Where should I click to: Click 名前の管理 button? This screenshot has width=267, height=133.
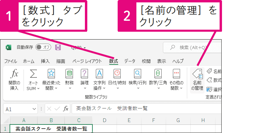point(197,80)
